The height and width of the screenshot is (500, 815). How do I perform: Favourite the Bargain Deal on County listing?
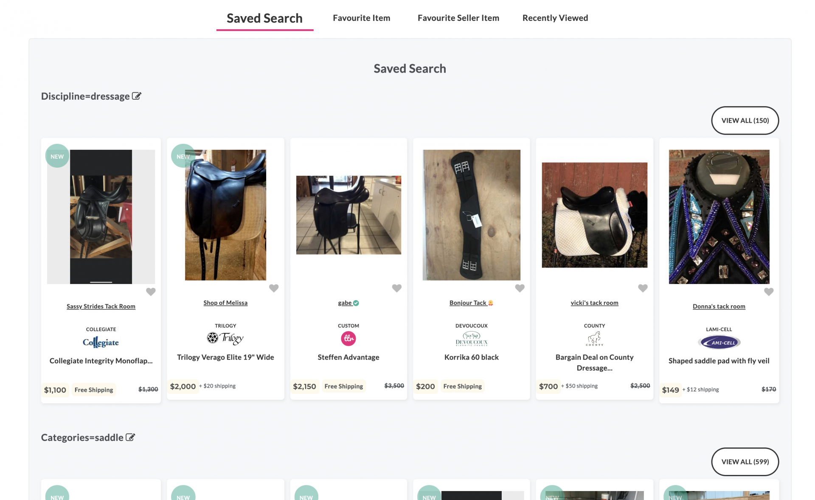(x=643, y=288)
